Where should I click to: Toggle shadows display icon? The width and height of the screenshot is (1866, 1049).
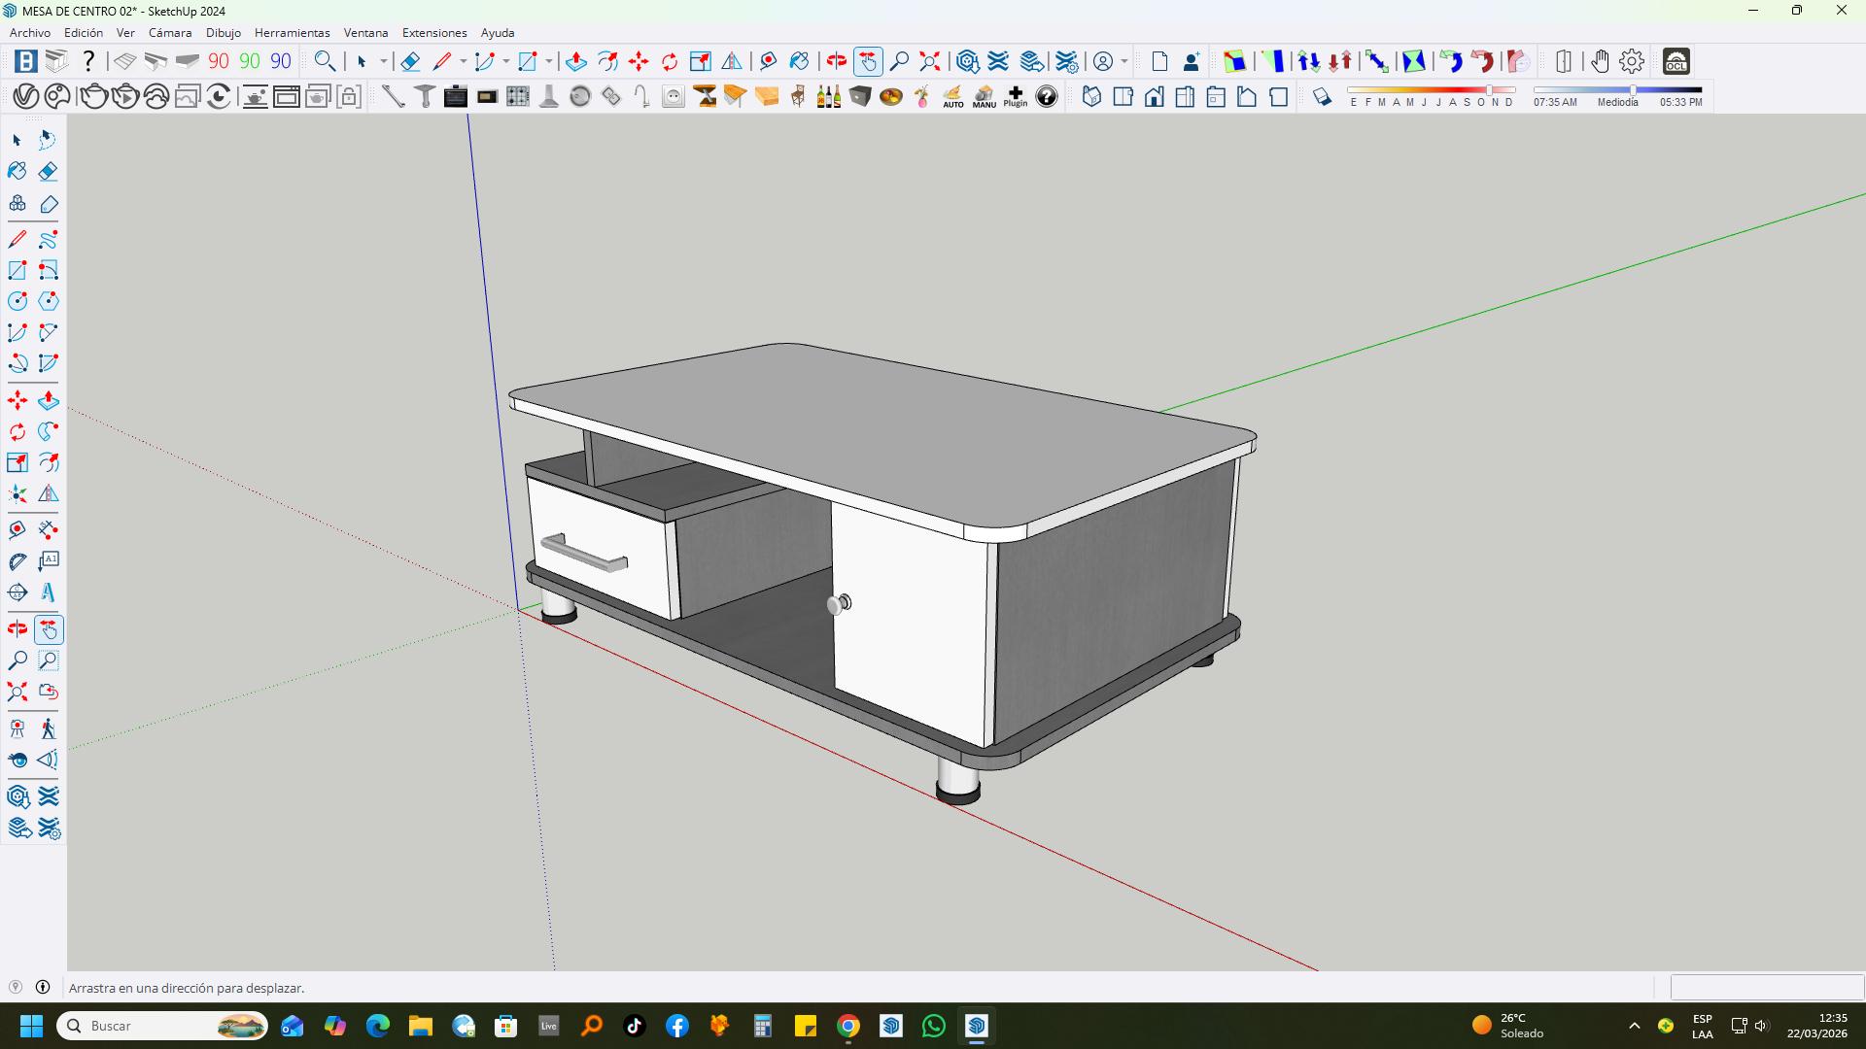[x=1322, y=96]
